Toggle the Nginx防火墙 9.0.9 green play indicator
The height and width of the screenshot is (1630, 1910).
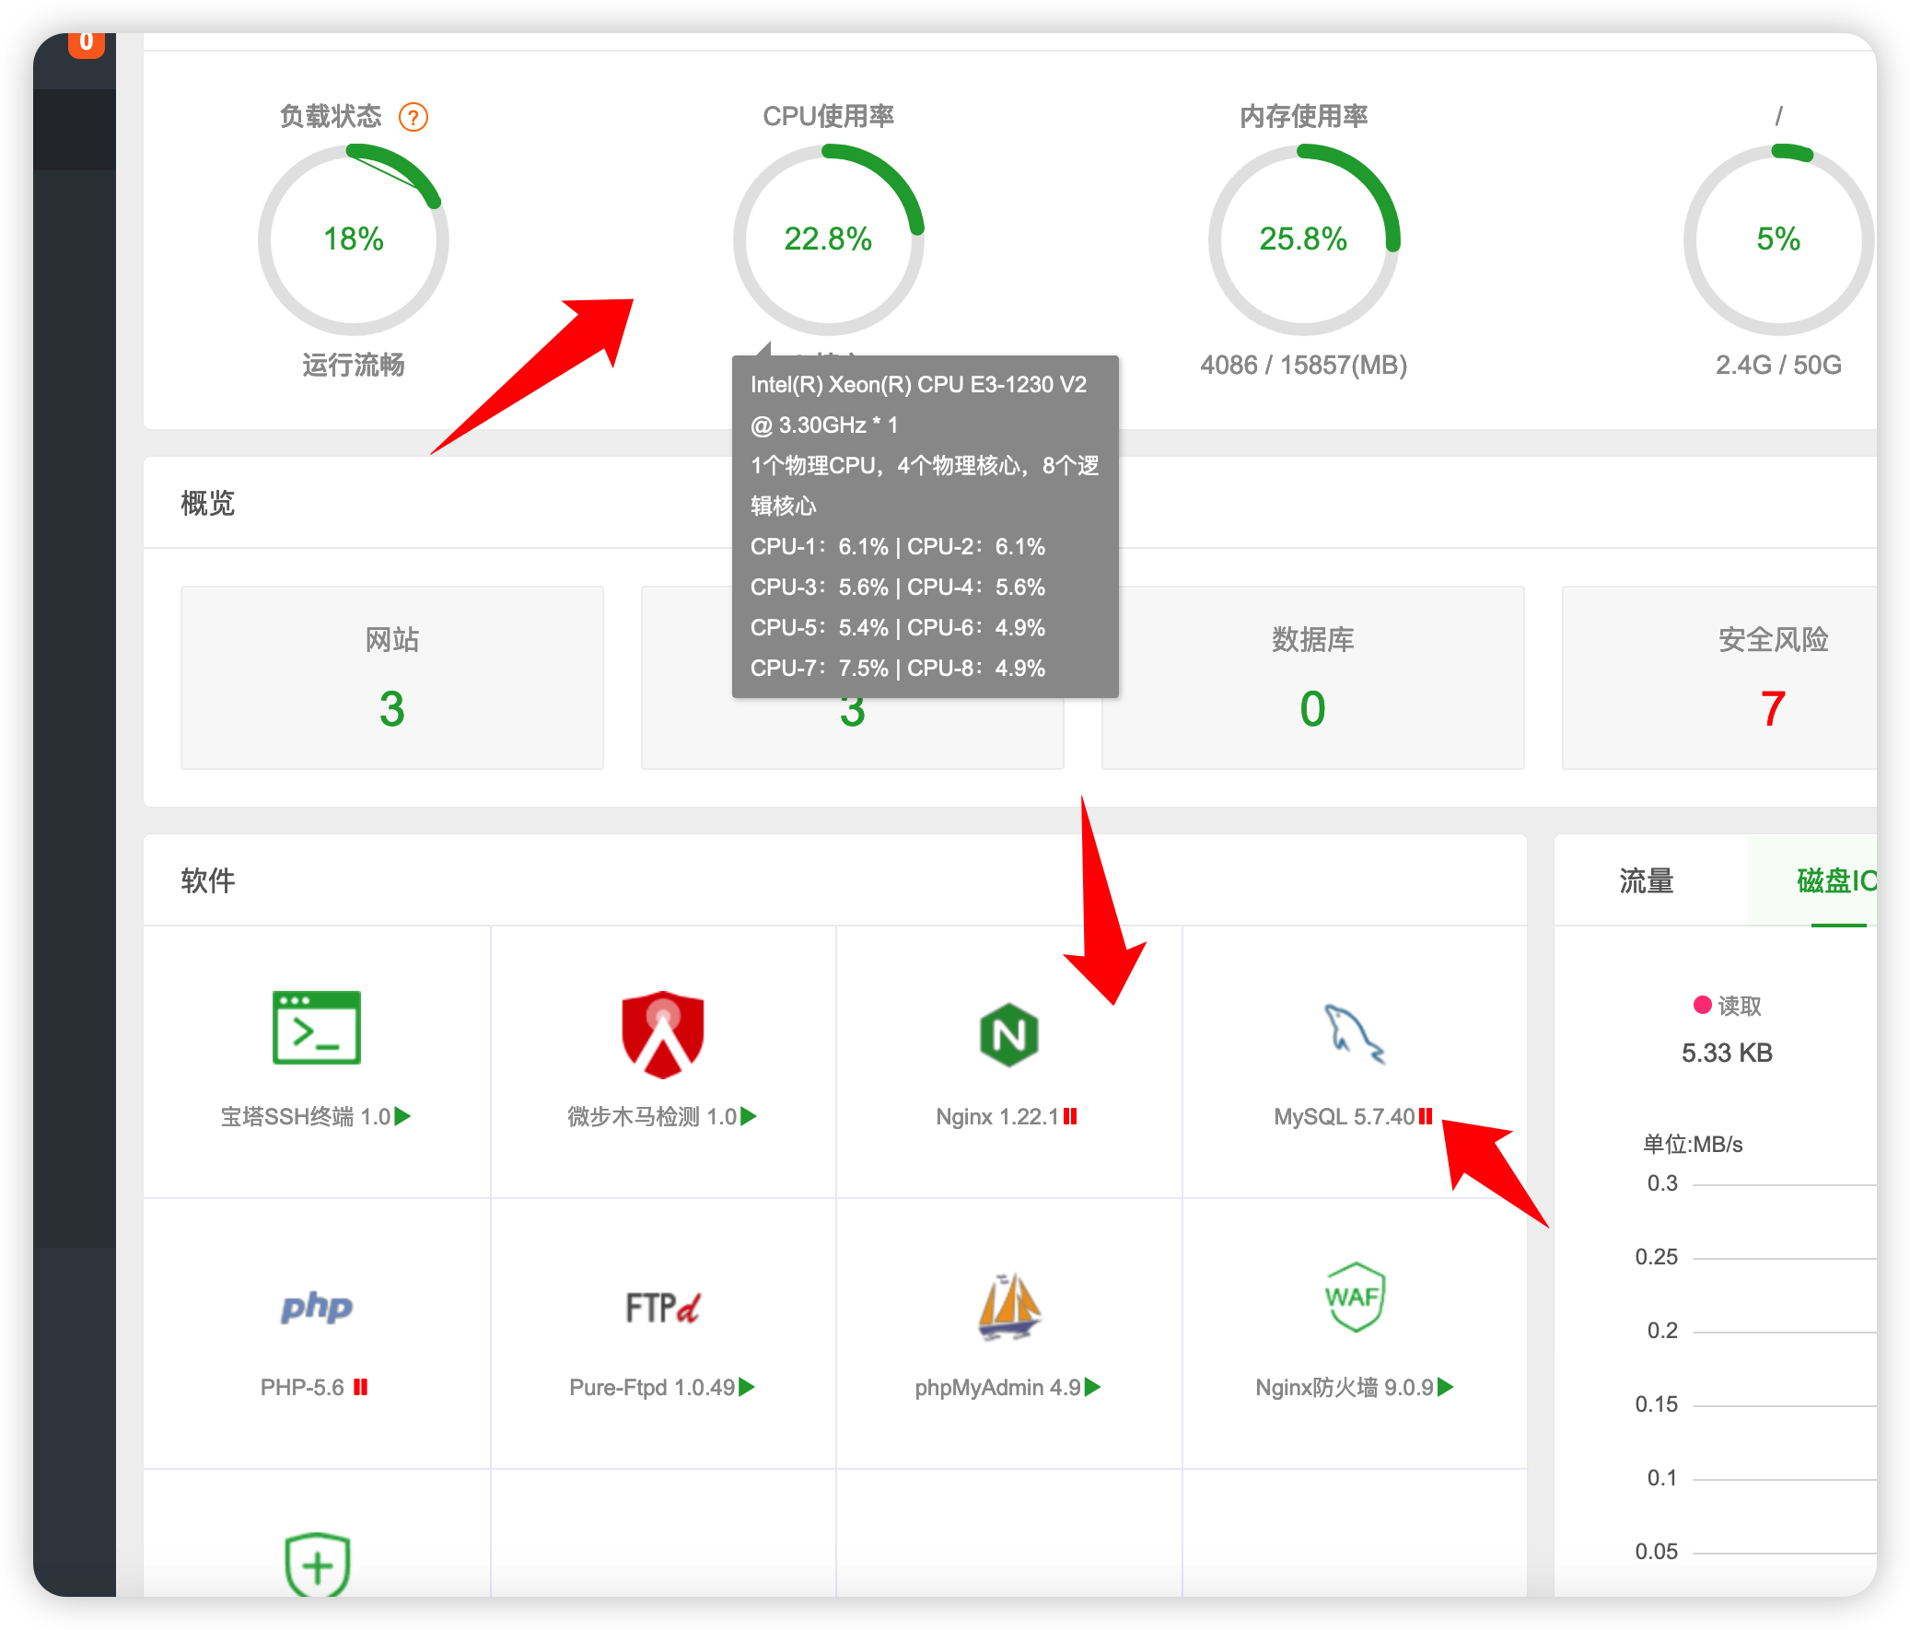coord(1446,1387)
